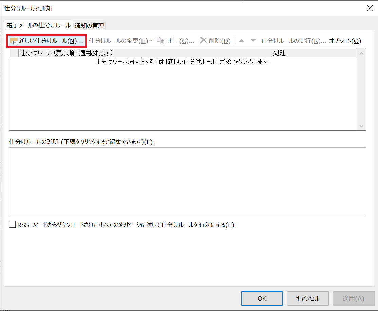The height and width of the screenshot is (311, 378).
Task: Select the 電子メールの仕分けルール tab
Action: (x=38, y=25)
